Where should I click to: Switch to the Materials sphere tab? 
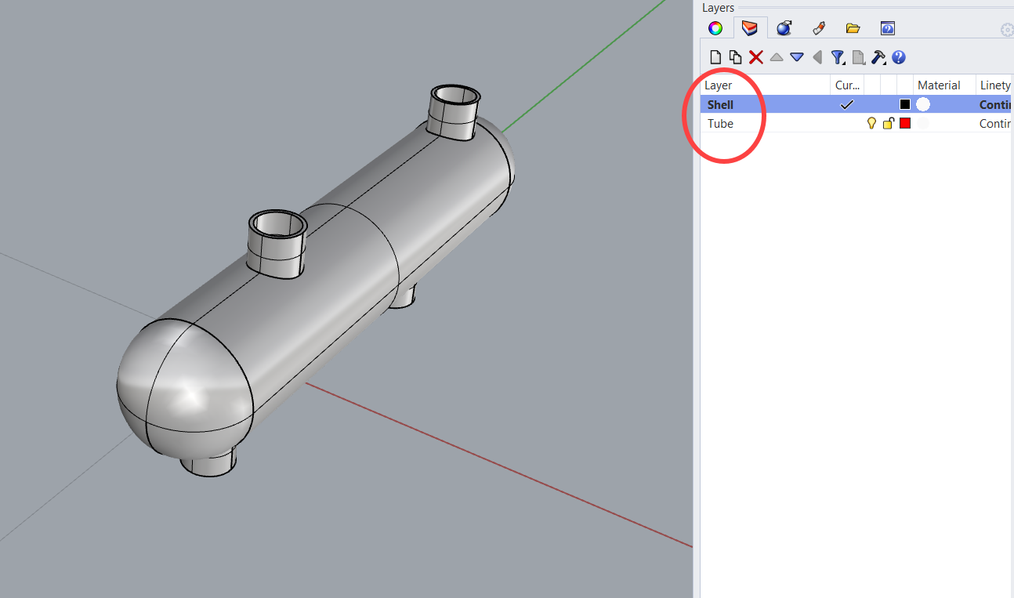pos(784,27)
